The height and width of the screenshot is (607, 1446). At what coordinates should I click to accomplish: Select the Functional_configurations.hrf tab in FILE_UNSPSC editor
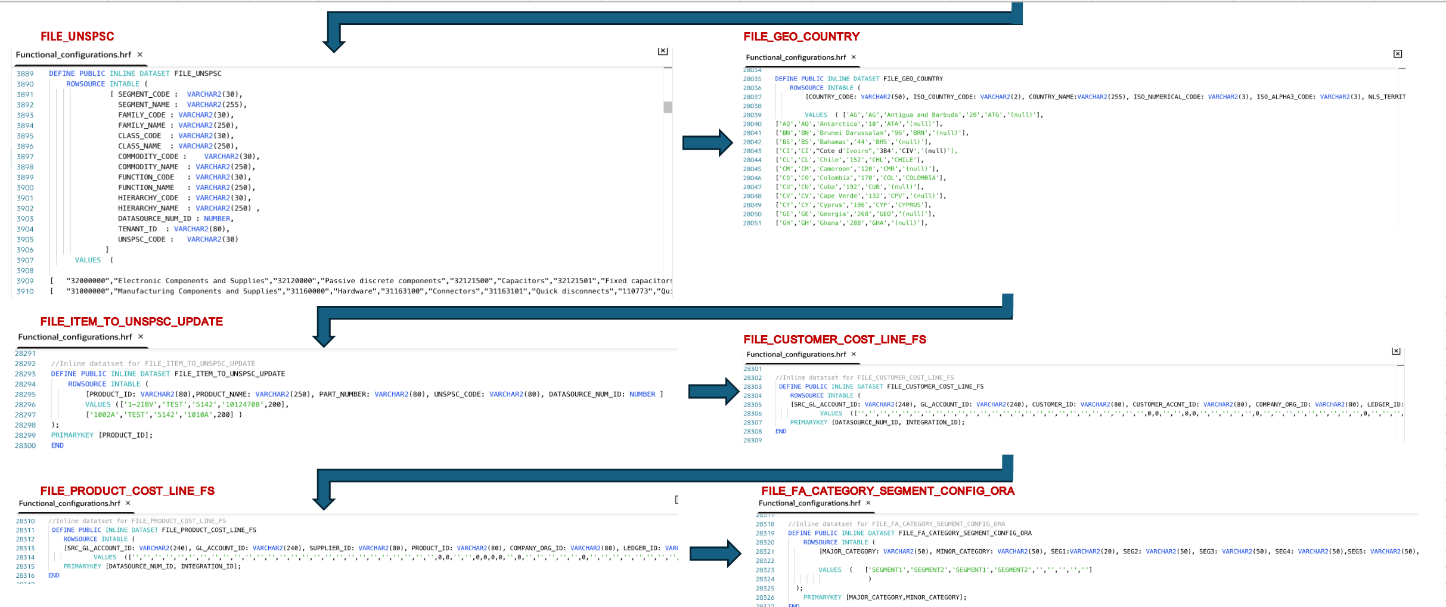tap(73, 54)
